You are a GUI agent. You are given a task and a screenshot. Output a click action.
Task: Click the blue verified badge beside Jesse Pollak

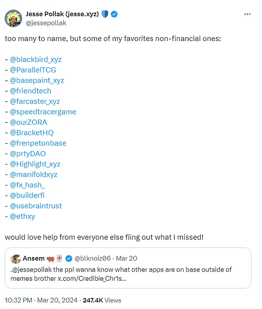(x=114, y=14)
